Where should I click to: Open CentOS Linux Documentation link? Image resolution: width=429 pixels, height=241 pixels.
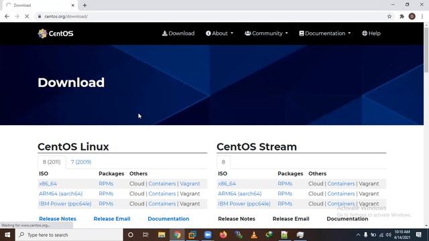click(168, 219)
